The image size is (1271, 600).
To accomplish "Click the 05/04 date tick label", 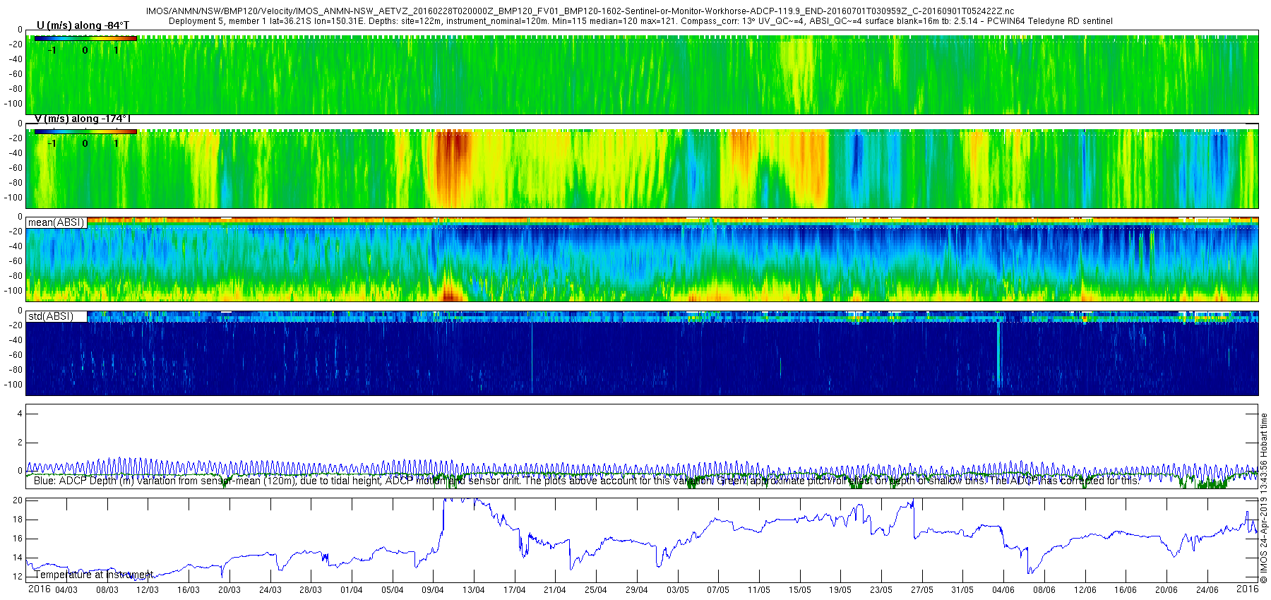I will [393, 590].
